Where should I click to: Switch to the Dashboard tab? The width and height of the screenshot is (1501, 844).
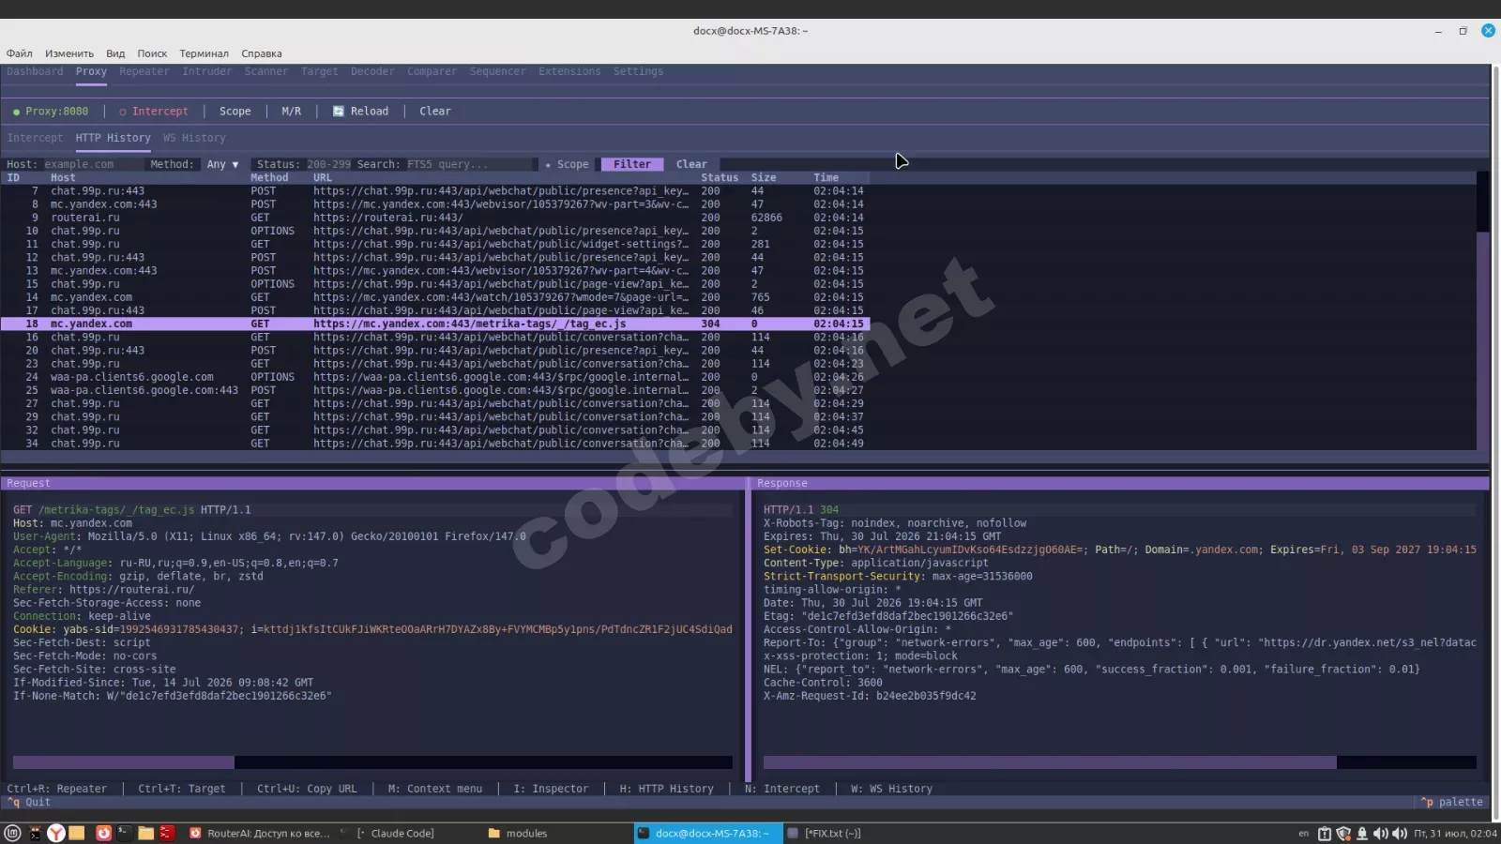35,71
